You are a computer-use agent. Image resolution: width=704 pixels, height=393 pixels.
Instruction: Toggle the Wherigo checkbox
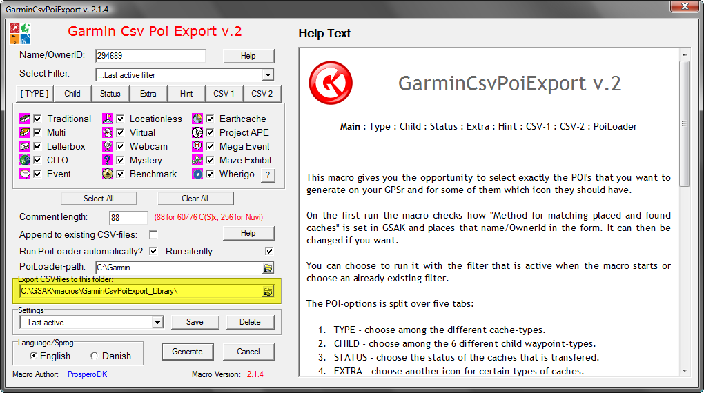click(x=210, y=174)
